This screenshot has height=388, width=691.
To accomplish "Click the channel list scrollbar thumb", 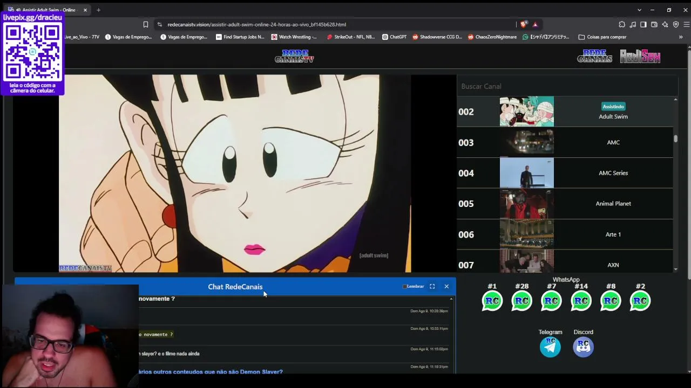I will pyautogui.click(x=675, y=138).
